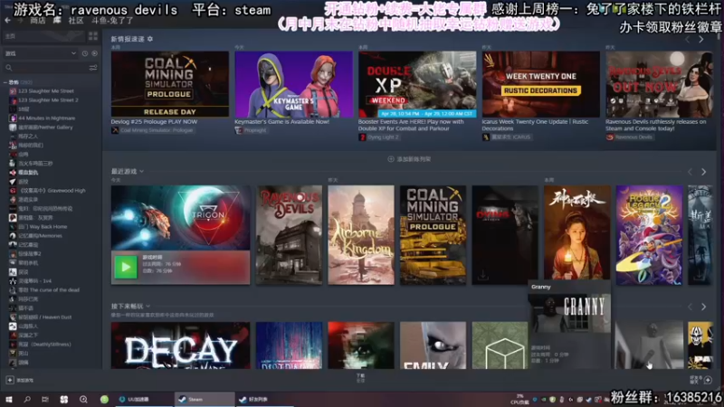Go back with the Steam back arrow
724x407 pixels.
point(7,20)
